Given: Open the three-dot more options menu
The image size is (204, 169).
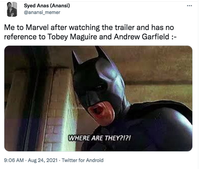Looking at the screenshot, I should (189, 6).
